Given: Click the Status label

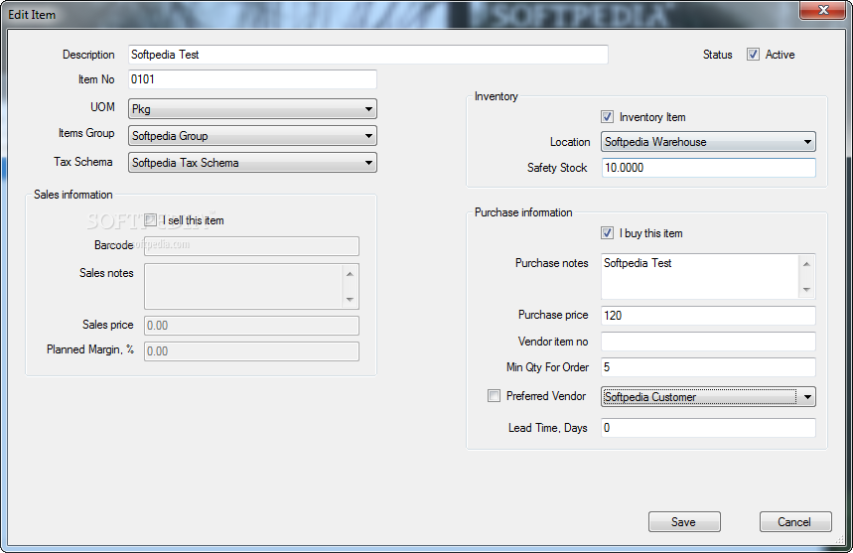Looking at the screenshot, I should [718, 55].
